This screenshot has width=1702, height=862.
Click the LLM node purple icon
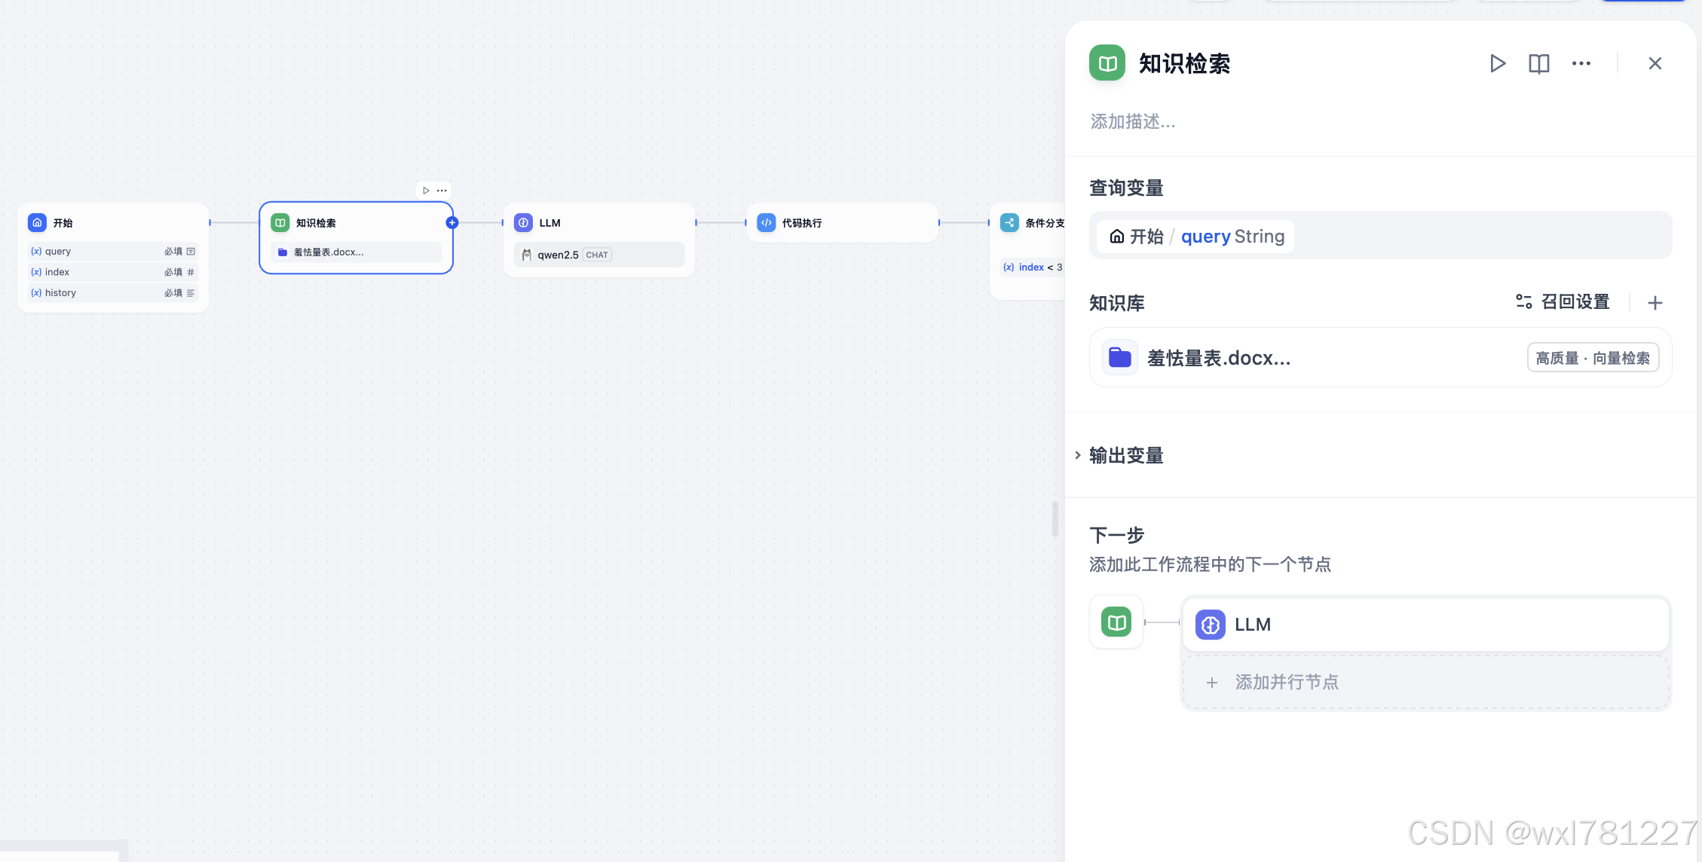523,223
